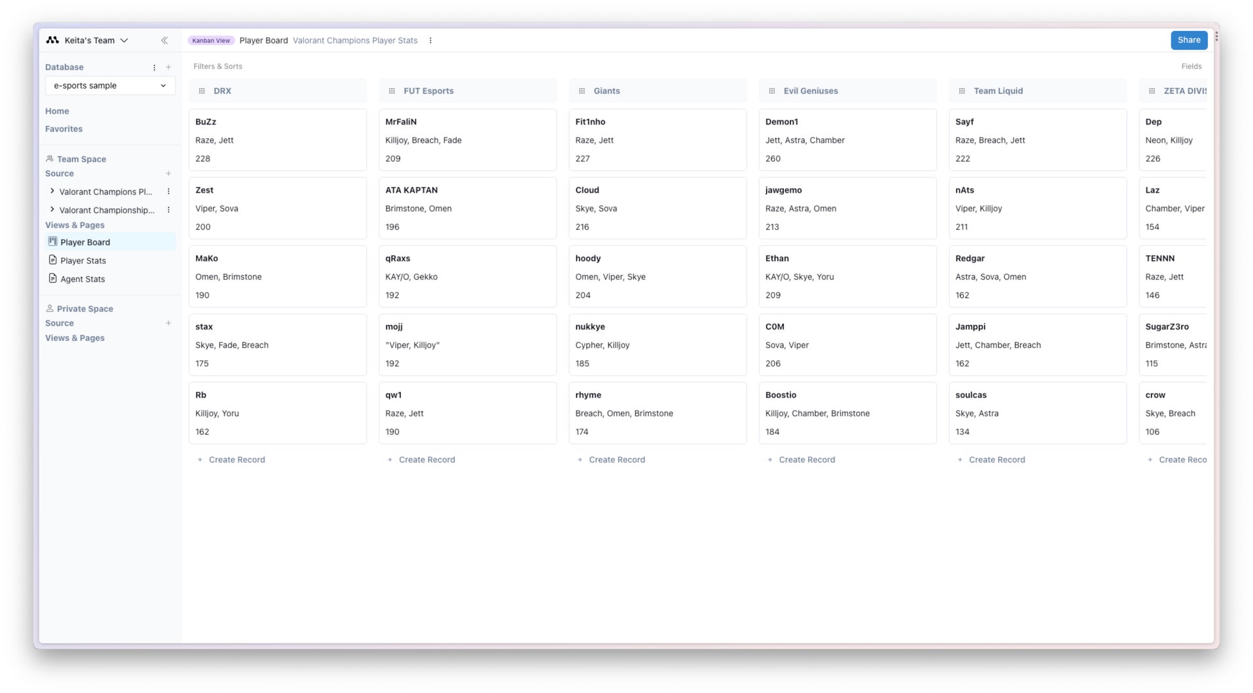
Task: Grab the Team Liquid column drag handle
Action: point(962,91)
